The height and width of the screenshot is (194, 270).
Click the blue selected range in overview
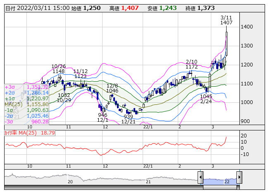click(220, 182)
